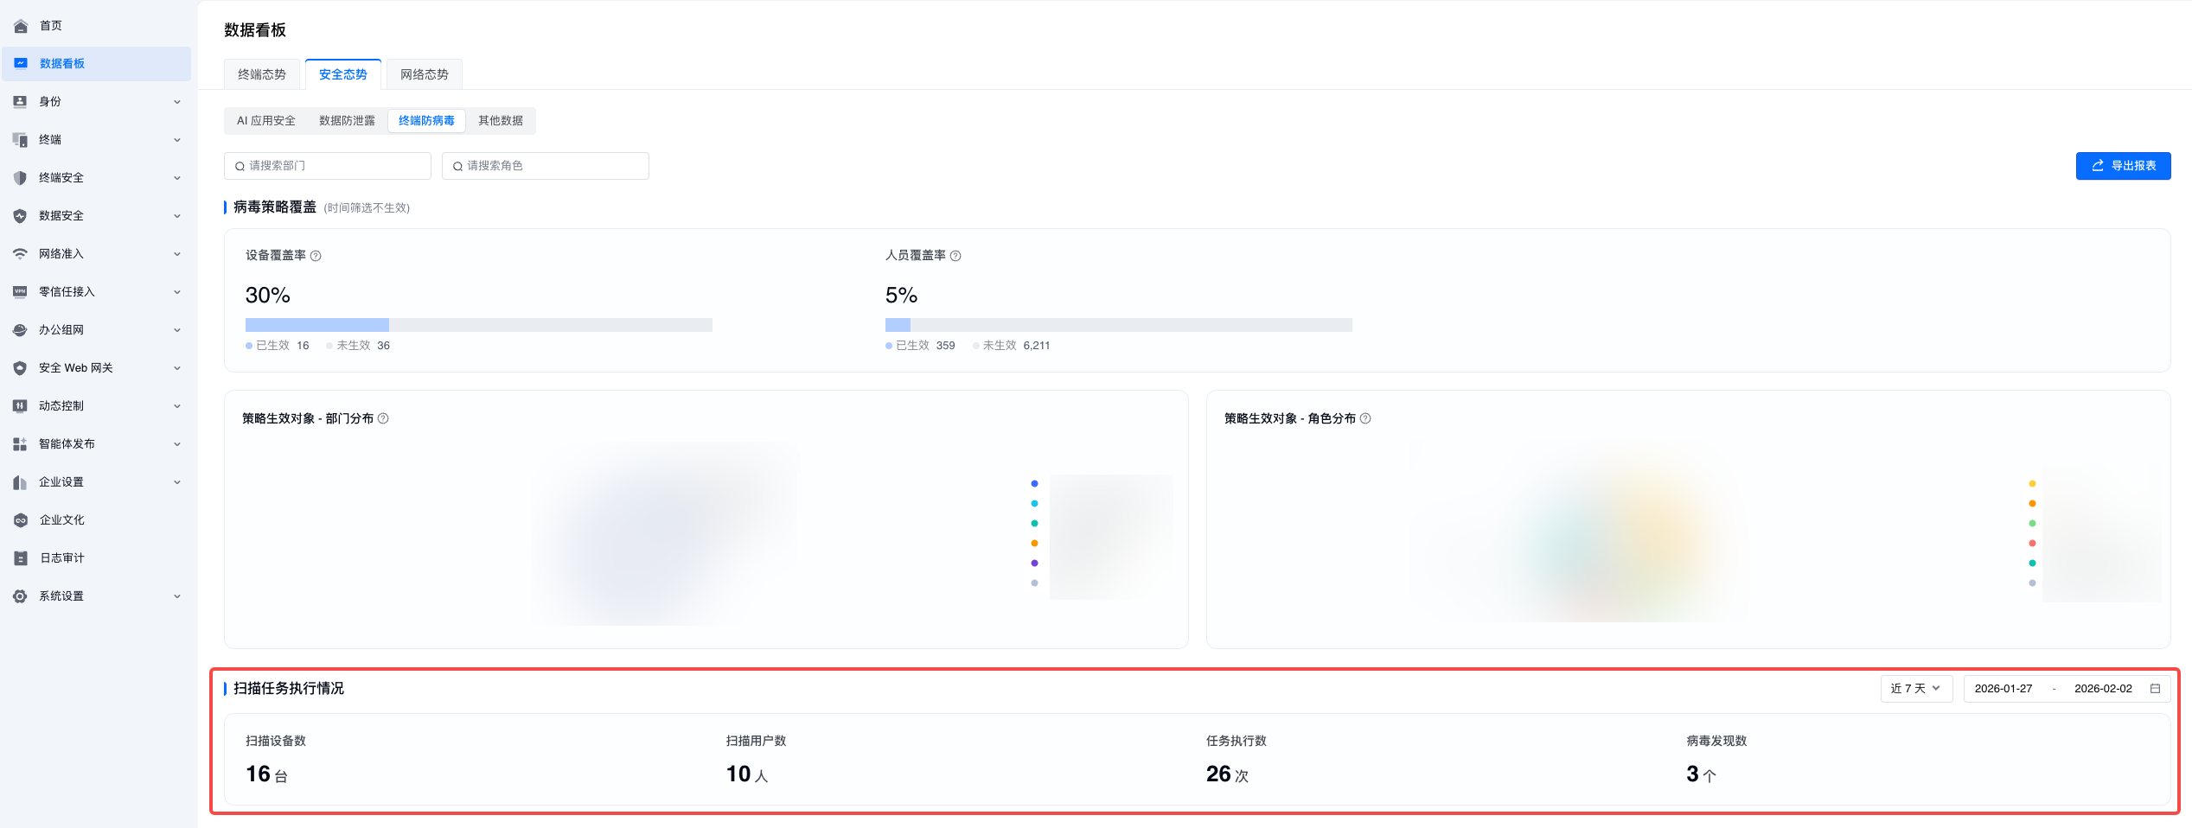Click the 导出报表 export button
2192x828 pixels.
(x=2123, y=166)
